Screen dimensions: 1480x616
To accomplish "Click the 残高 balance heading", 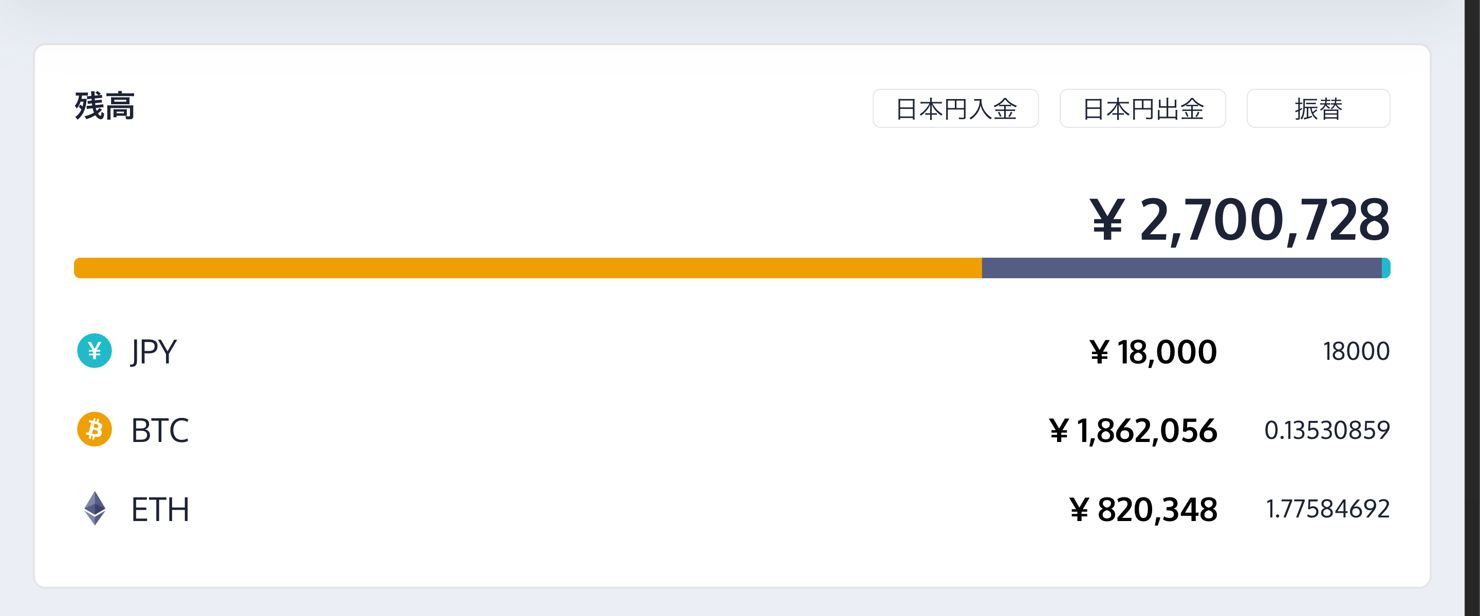I will click(104, 106).
